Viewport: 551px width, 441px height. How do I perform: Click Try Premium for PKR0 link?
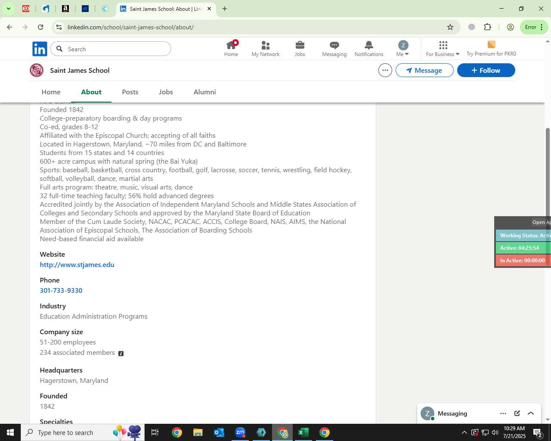tap(491, 49)
